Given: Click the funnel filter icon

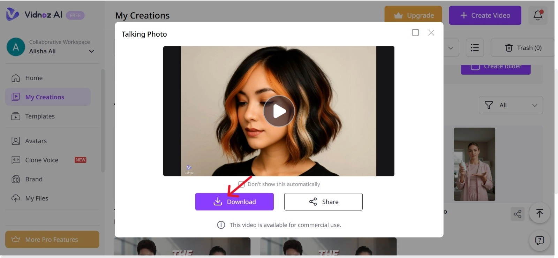Looking at the screenshot, I should click(489, 105).
